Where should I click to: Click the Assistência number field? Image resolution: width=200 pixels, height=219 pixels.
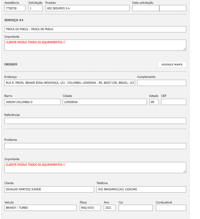(x=15, y=8)
